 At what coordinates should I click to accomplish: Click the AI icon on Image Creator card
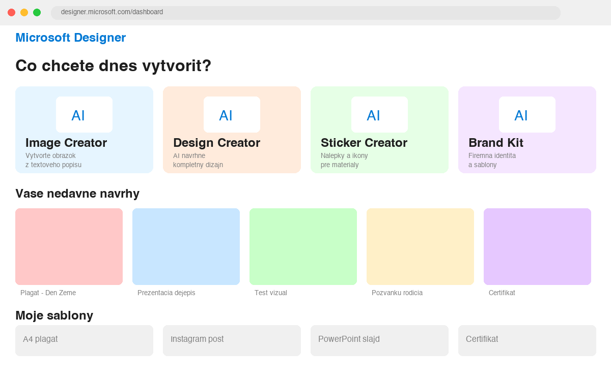tap(84, 114)
